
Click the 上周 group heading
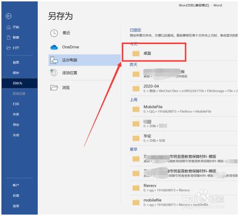coord(134,100)
